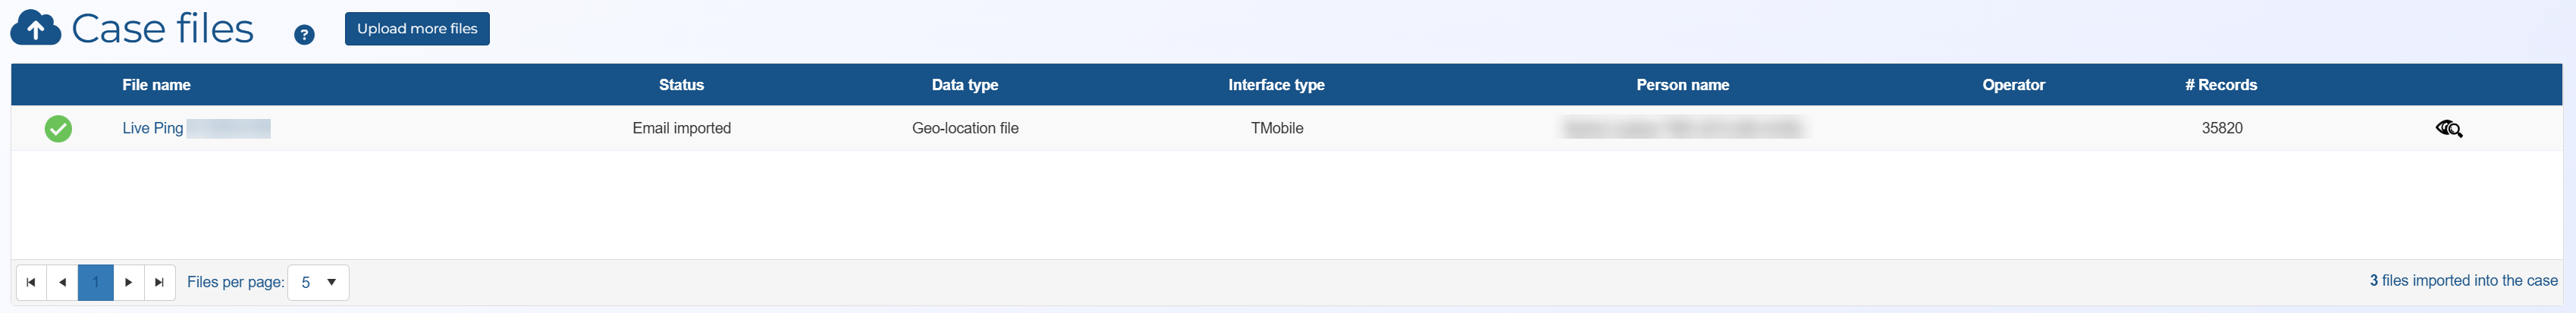Sort by Person name column header

(1682, 85)
